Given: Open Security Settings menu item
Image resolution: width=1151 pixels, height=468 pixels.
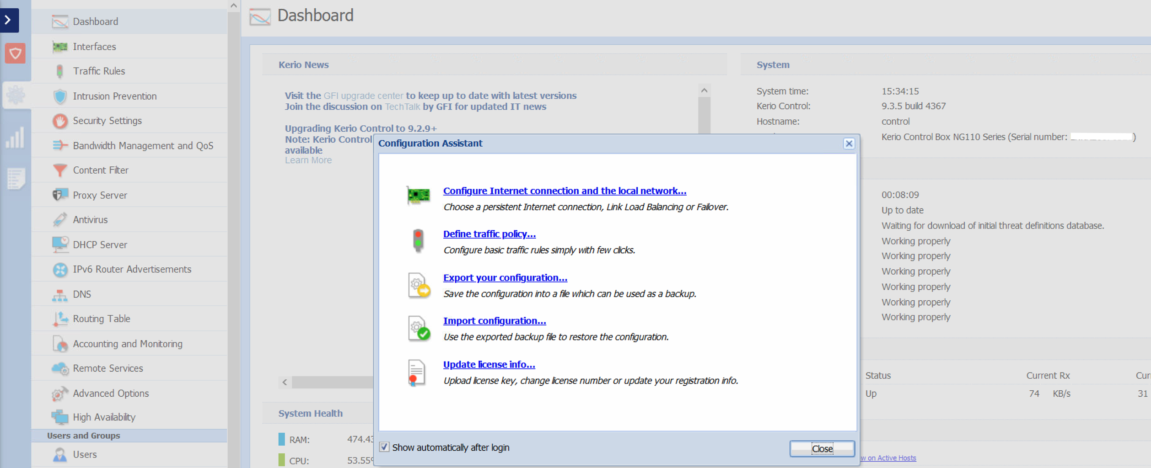Looking at the screenshot, I should pyautogui.click(x=129, y=121).
